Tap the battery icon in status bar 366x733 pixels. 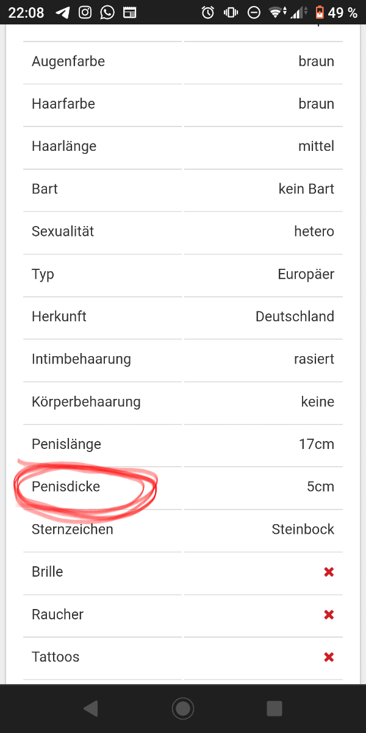point(320,12)
